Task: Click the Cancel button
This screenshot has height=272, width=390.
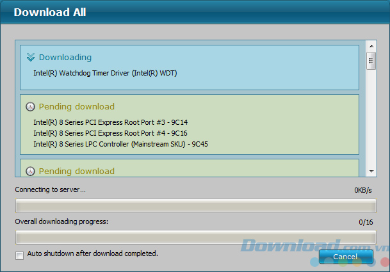Action: coord(346,257)
